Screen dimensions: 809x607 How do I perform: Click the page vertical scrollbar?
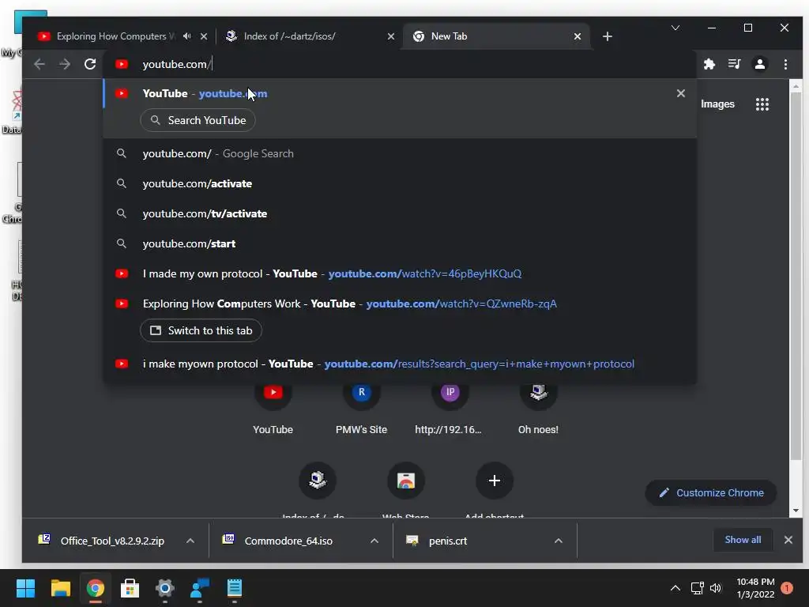(796, 276)
